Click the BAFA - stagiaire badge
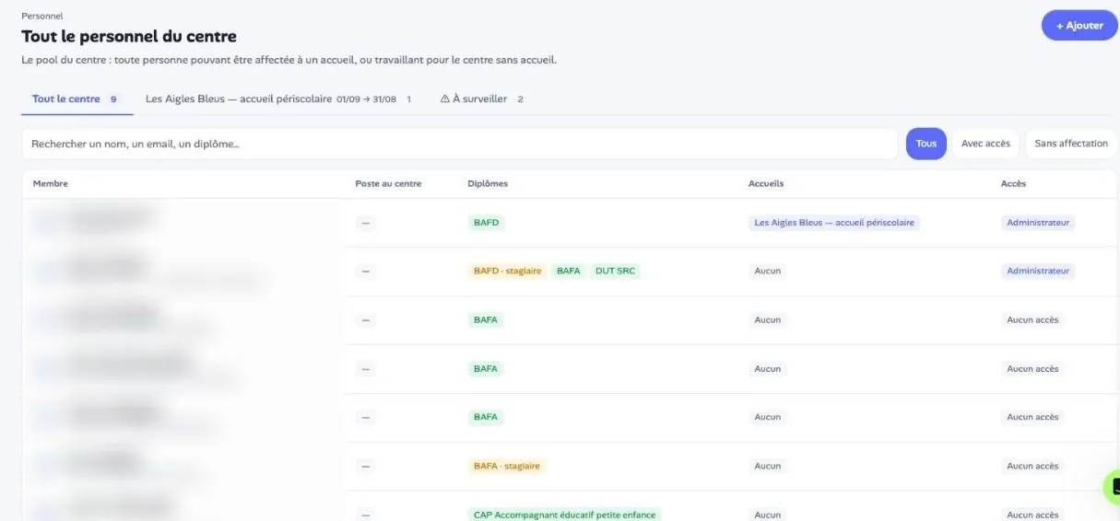The image size is (1120, 521). [507, 467]
